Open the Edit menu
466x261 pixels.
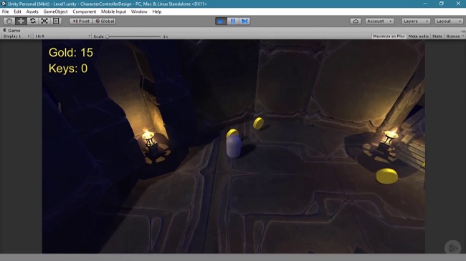click(17, 11)
